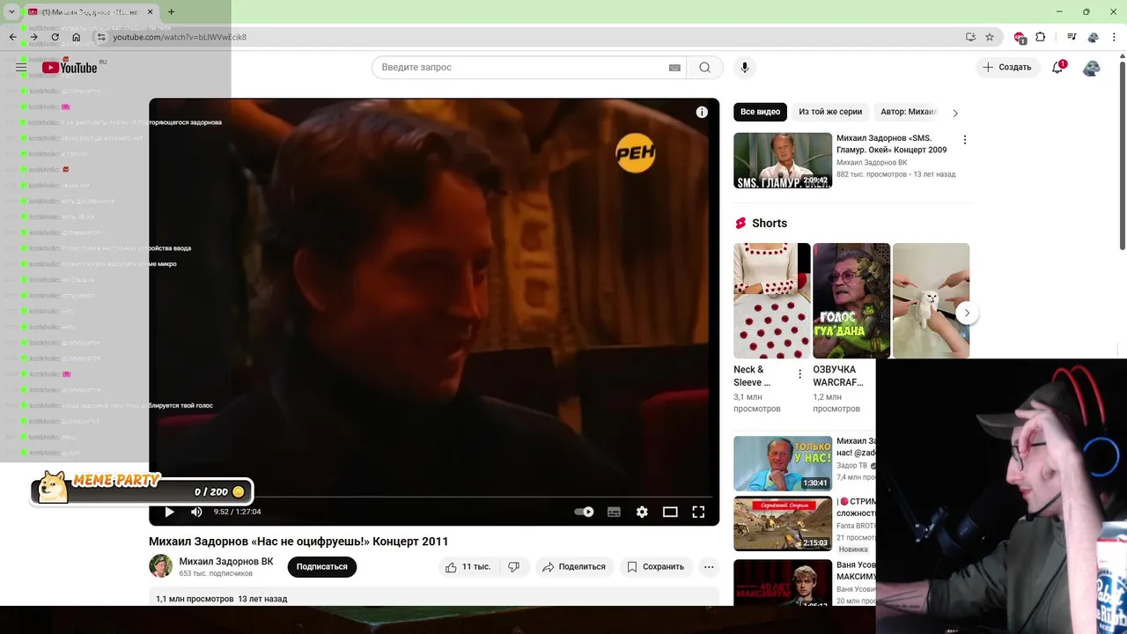Screen dimensions: 1127x634
Task: Open player settings gear
Action: click(x=642, y=512)
